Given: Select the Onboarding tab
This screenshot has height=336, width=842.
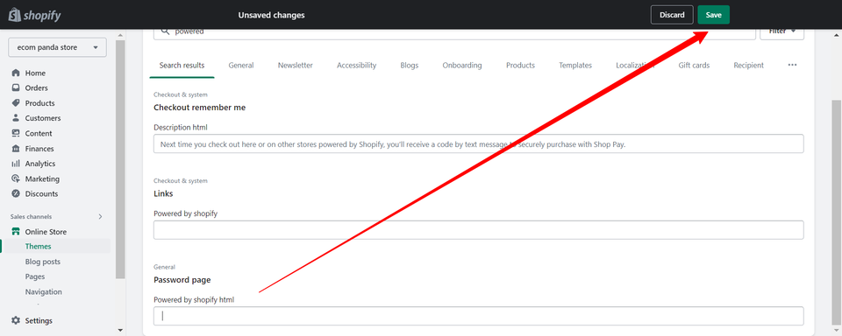Looking at the screenshot, I should click(x=462, y=66).
